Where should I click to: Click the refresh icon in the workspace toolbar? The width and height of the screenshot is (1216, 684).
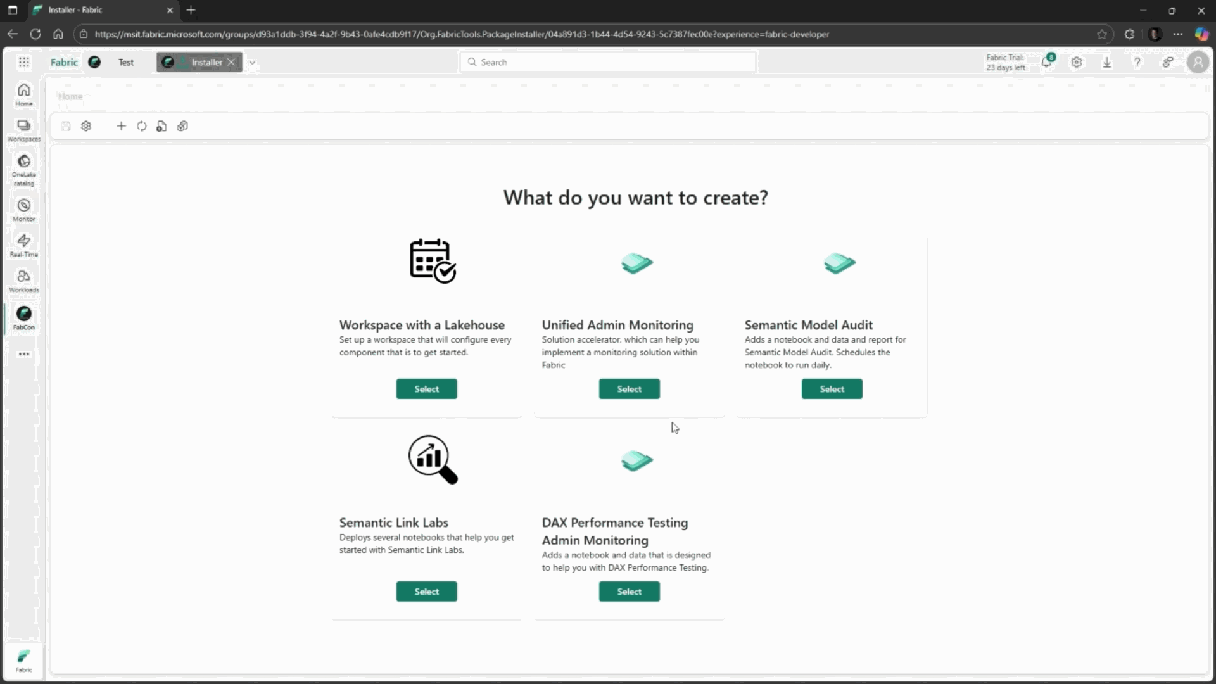(x=141, y=126)
